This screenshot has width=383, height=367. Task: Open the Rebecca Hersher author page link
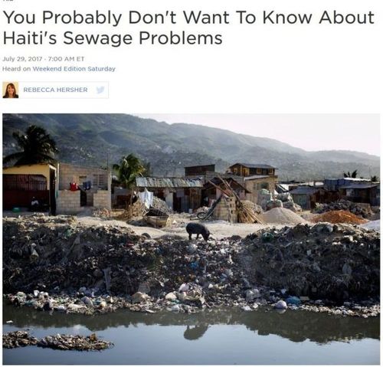point(55,90)
